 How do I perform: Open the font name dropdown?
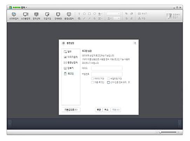(114, 14)
